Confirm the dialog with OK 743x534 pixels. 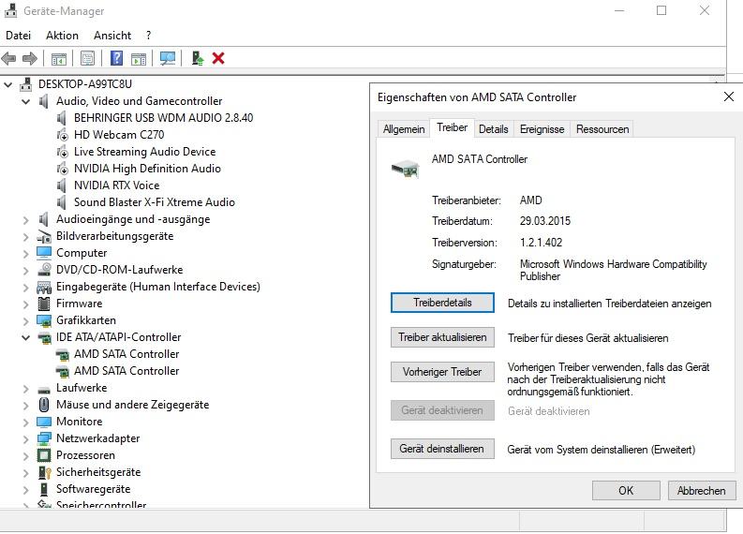626,490
